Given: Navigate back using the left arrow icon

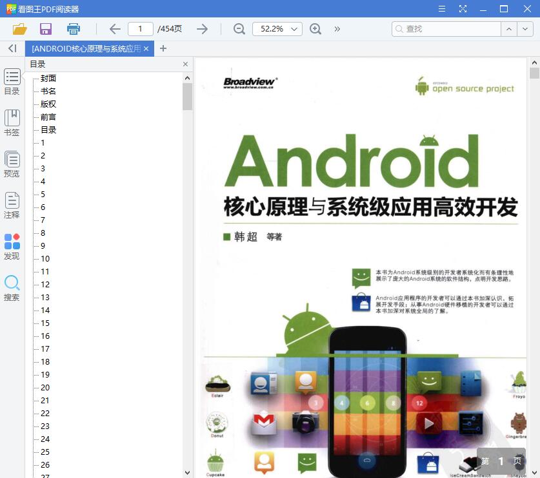Looking at the screenshot, I should (115, 28).
